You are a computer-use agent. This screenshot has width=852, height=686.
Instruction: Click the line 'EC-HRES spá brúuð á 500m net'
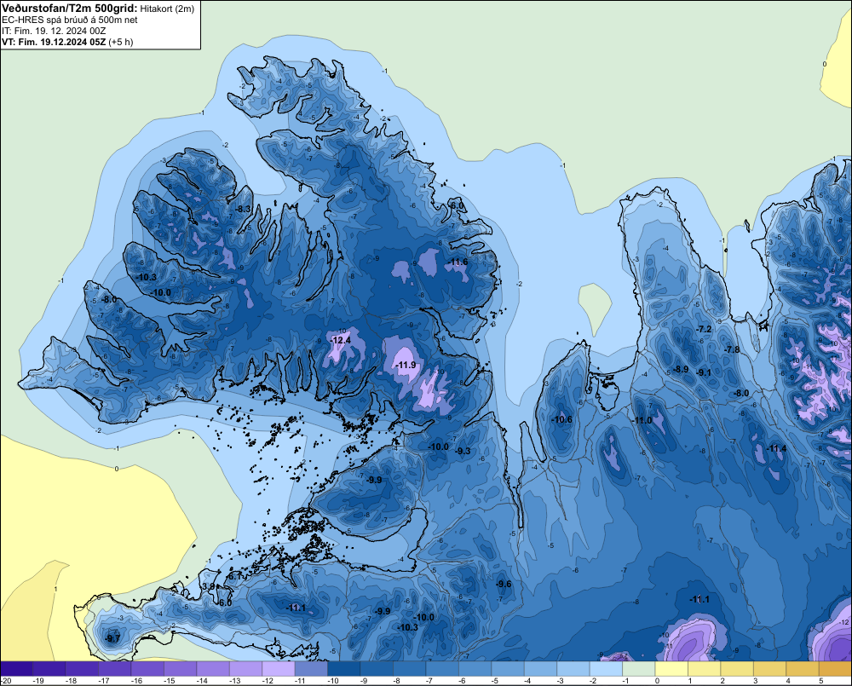(x=70, y=20)
